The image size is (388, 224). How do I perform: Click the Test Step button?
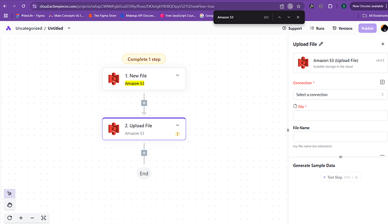coord(340,177)
